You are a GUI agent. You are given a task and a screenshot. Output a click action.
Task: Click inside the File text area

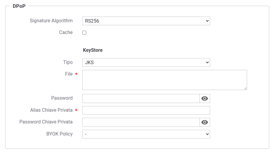pyautogui.click(x=164, y=80)
